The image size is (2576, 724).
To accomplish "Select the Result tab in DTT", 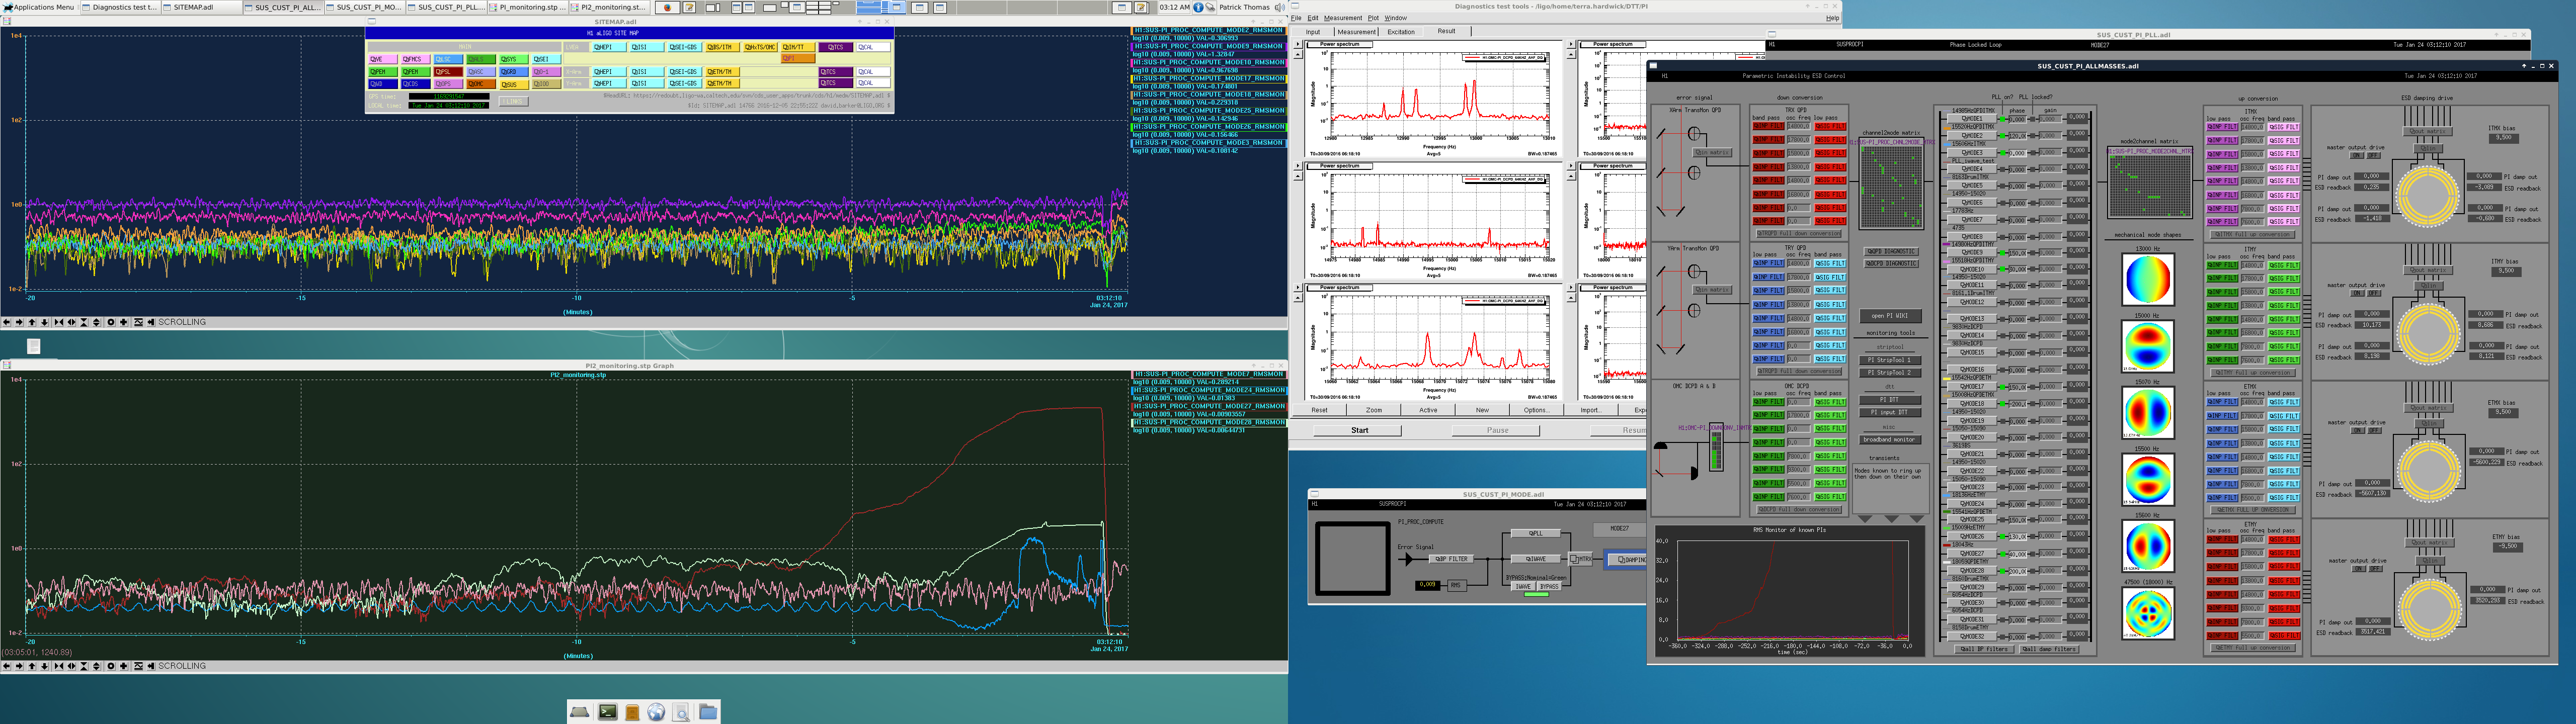I will click(1447, 31).
